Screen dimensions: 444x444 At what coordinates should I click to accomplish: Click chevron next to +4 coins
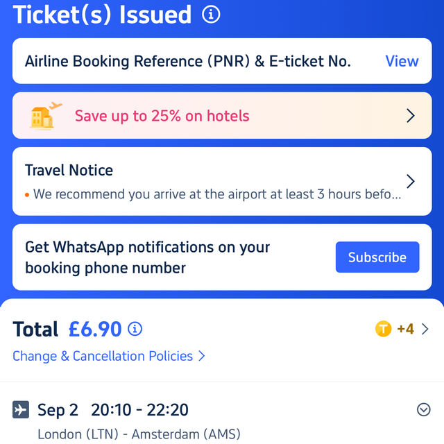tap(425, 329)
